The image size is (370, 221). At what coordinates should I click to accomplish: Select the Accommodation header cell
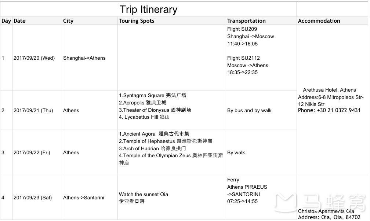tap(332, 21)
